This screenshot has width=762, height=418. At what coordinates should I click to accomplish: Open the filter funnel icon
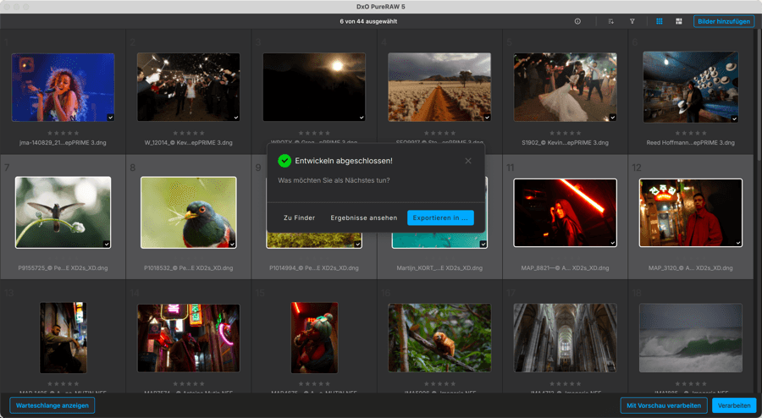point(632,21)
